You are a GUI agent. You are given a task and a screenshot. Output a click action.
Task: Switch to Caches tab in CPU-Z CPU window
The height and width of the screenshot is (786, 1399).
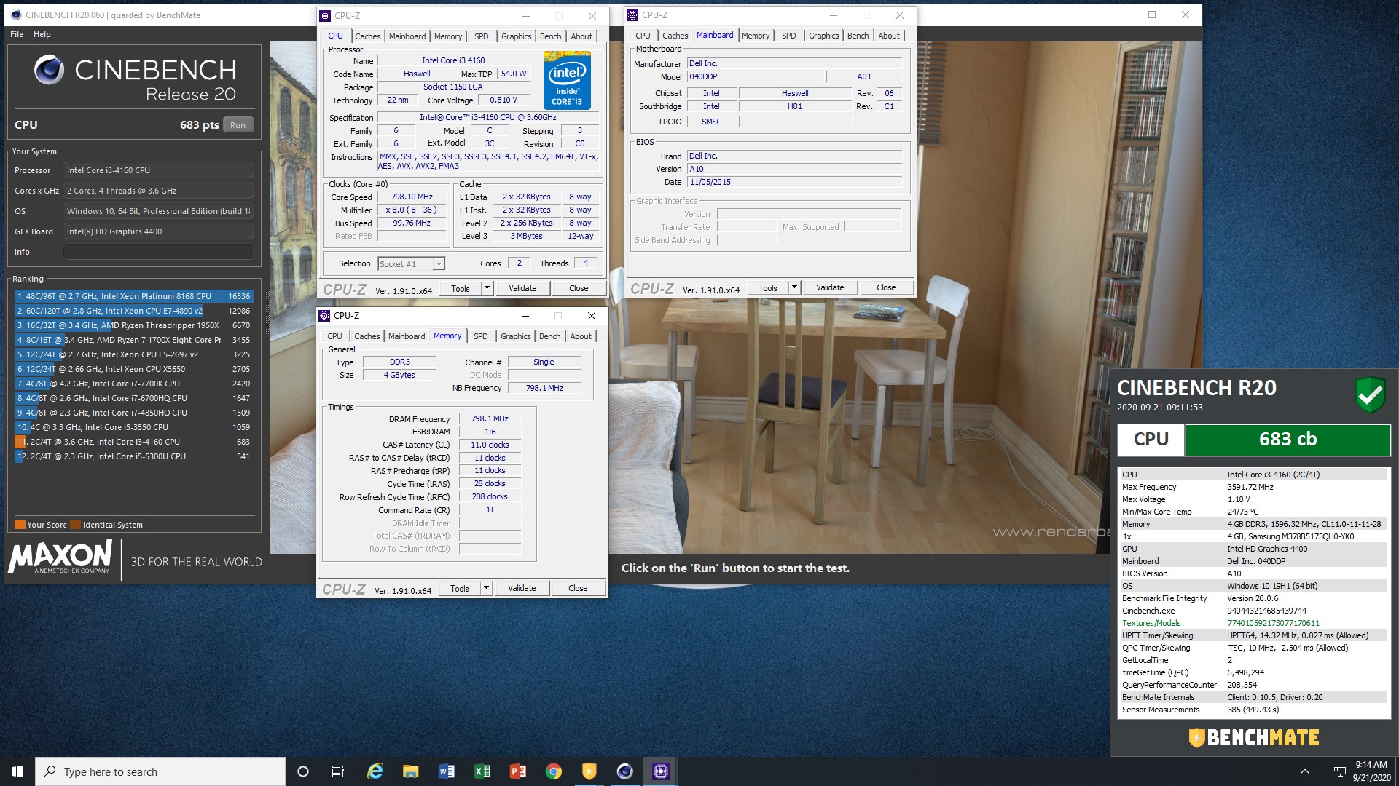click(x=368, y=36)
